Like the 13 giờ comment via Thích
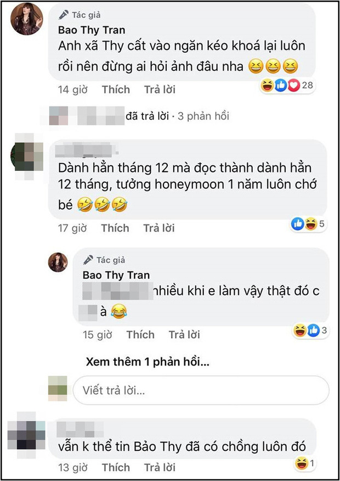Viewport: 340px width, 481px height. 116,467
